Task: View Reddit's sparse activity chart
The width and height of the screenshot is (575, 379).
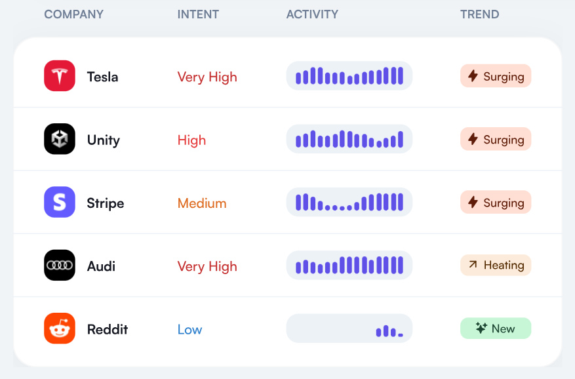Action: (x=349, y=328)
